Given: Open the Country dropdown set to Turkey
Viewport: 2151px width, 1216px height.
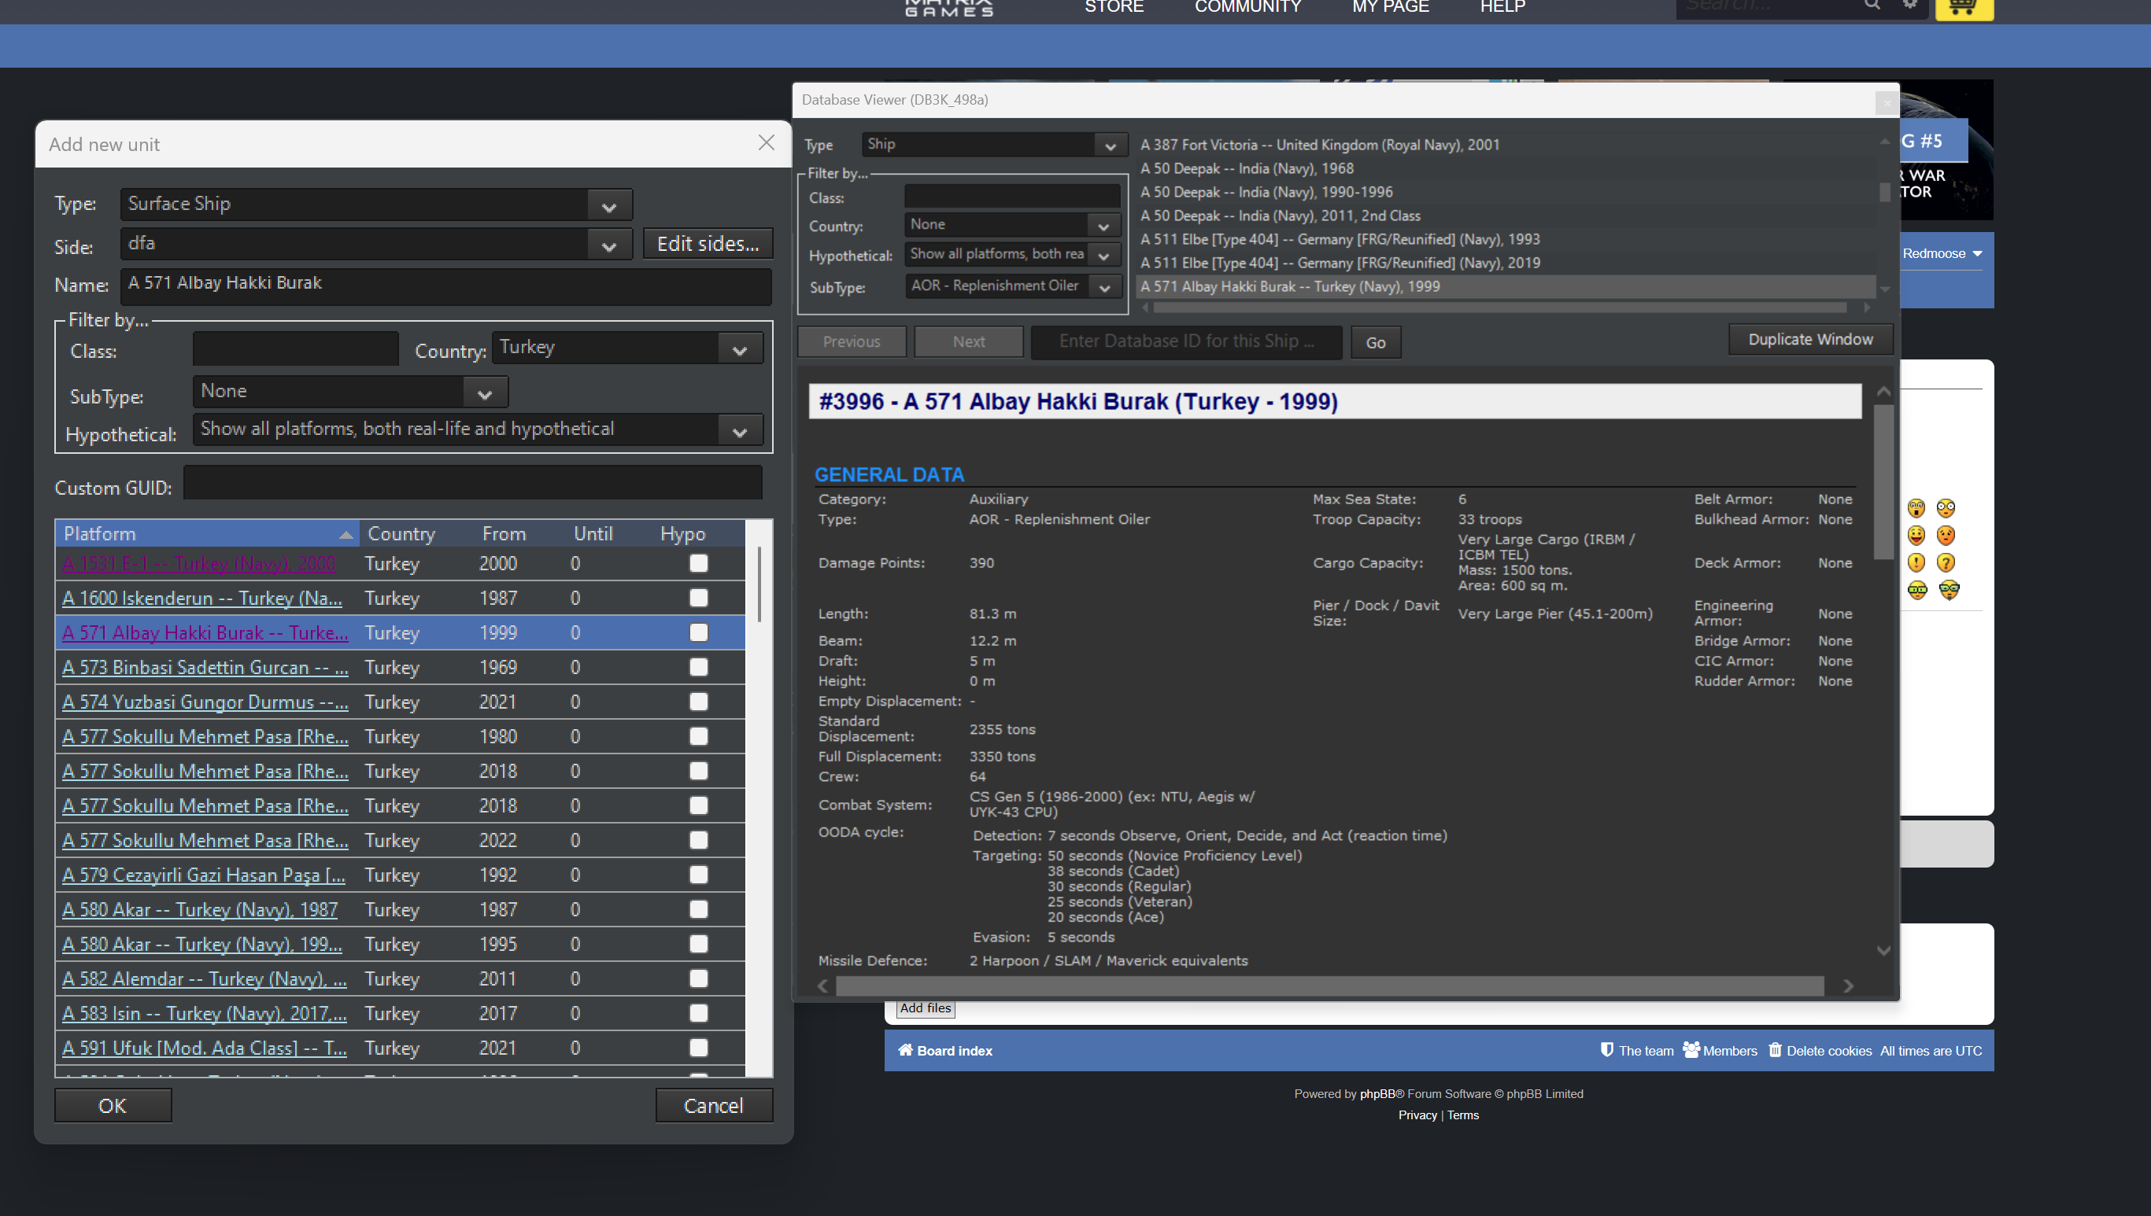Looking at the screenshot, I should pyautogui.click(x=627, y=348).
